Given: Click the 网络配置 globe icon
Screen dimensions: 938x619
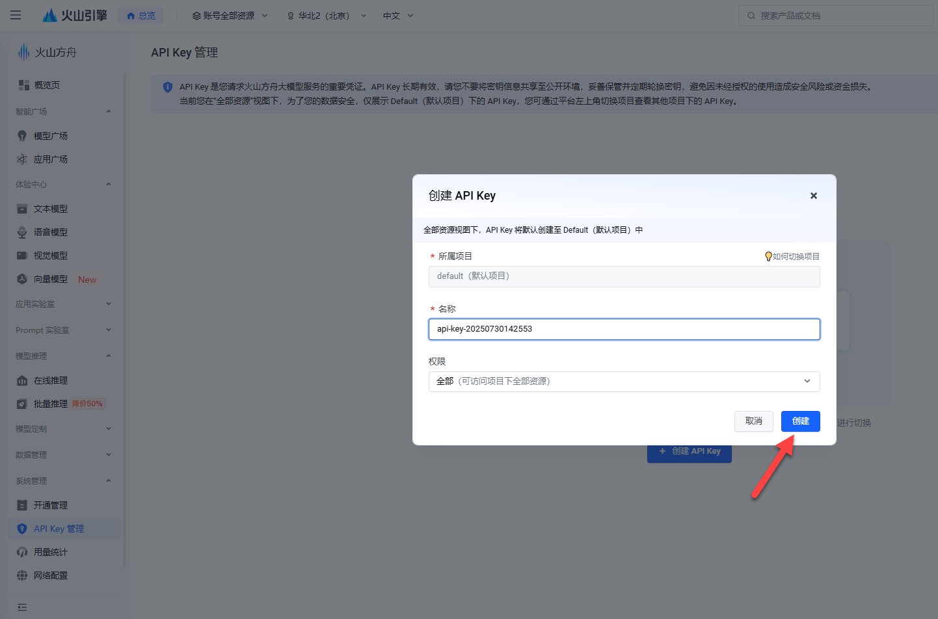Looking at the screenshot, I should coord(22,575).
